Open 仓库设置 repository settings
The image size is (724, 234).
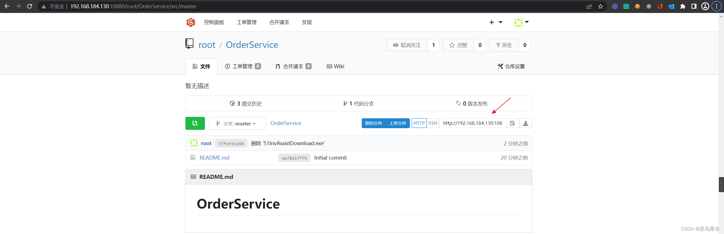(x=511, y=66)
